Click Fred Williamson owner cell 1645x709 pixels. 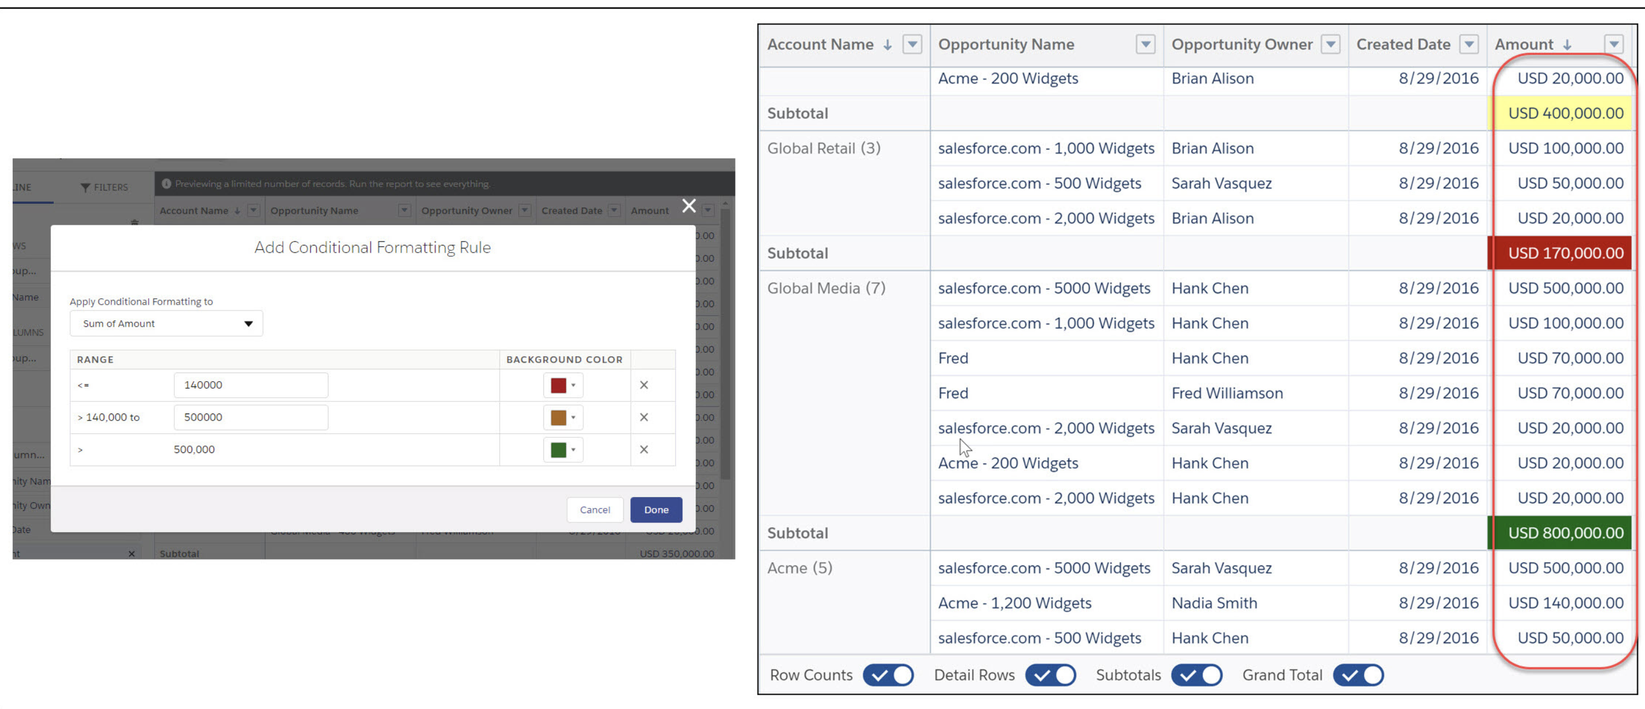tap(1227, 393)
